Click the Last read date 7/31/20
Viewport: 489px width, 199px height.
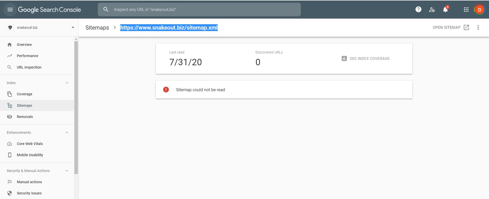[185, 62]
